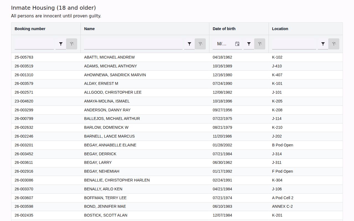Select the name BALLEJOS, MICHAEL ARTHUR
354x221 pixels.
(x=112, y=119)
